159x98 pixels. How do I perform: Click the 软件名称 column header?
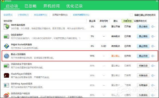pos(8,21)
